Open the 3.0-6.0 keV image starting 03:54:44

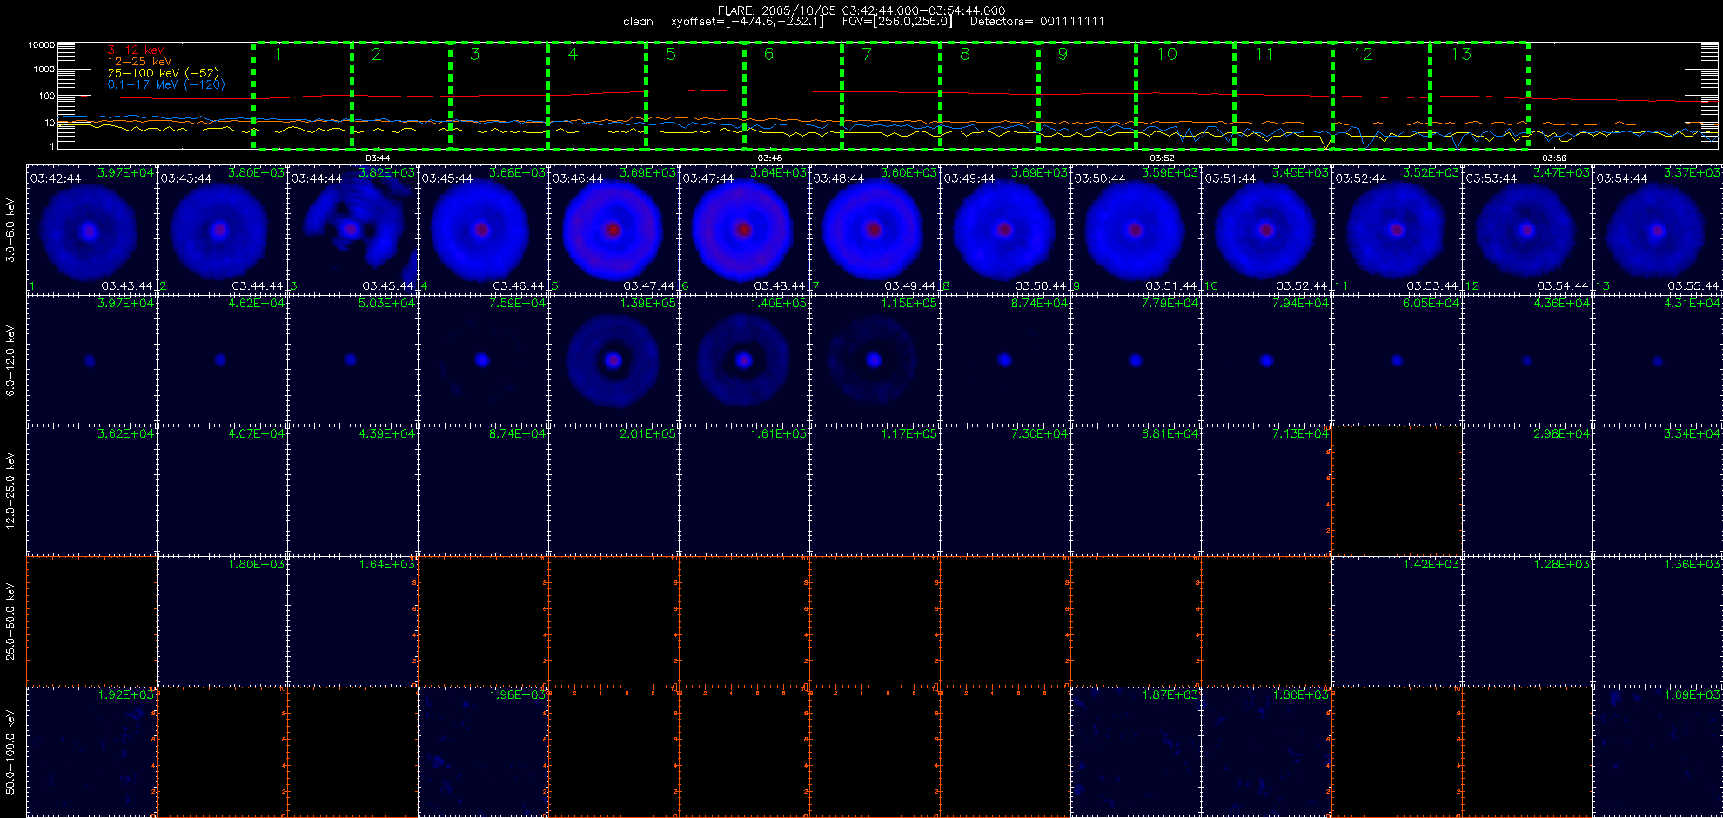pos(1658,230)
